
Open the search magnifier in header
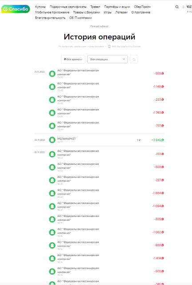(x=177, y=7)
